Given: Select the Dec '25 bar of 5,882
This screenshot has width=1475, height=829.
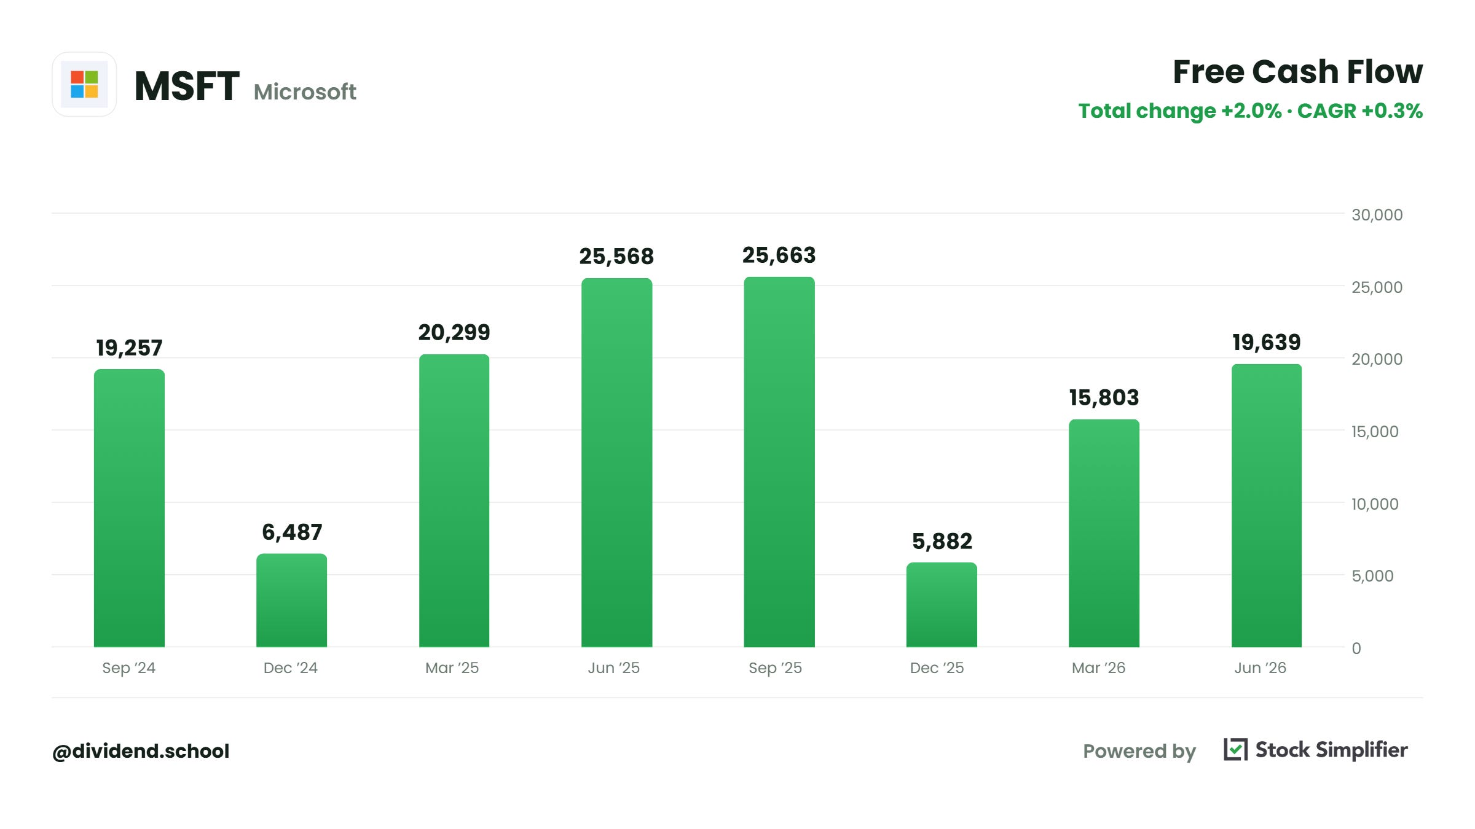Looking at the screenshot, I should [x=942, y=605].
